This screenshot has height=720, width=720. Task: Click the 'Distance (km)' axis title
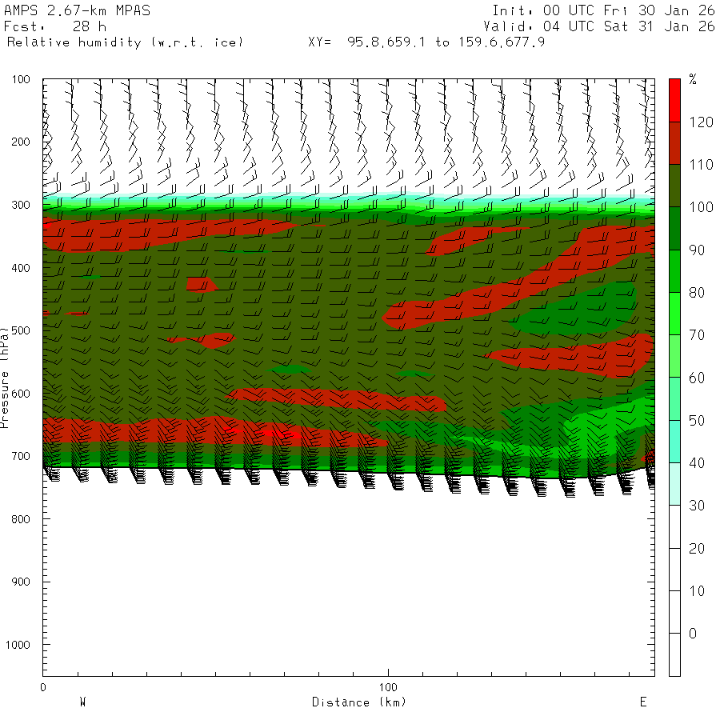(359, 702)
